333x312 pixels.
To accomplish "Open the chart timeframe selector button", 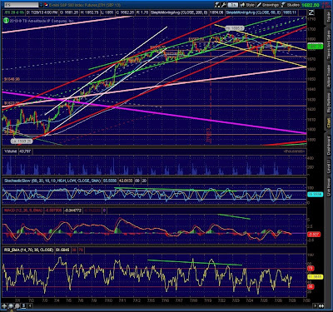I will (x=233, y=5).
